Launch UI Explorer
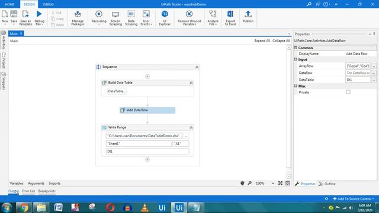 (x=165, y=18)
